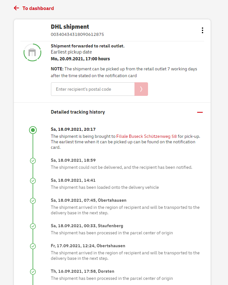Go back via To dashboard link
This screenshot has width=228, height=285.
point(38,8)
